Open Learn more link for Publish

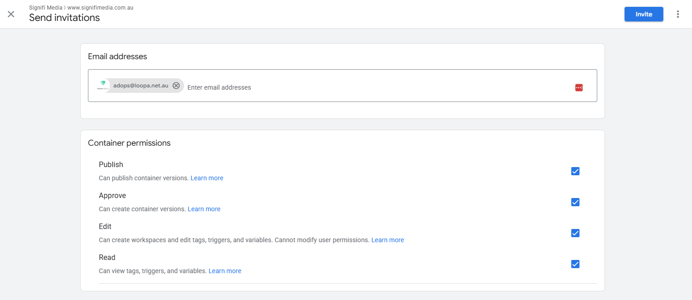(x=207, y=178)
